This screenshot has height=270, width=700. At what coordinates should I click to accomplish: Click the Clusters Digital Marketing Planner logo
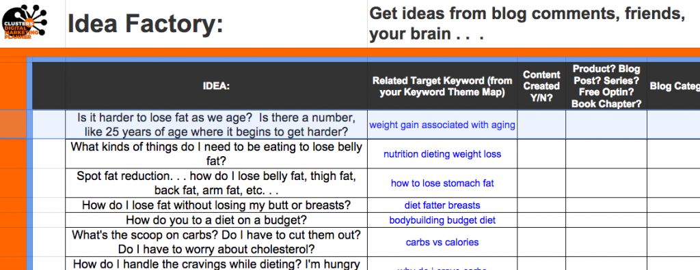pos(25,23)
